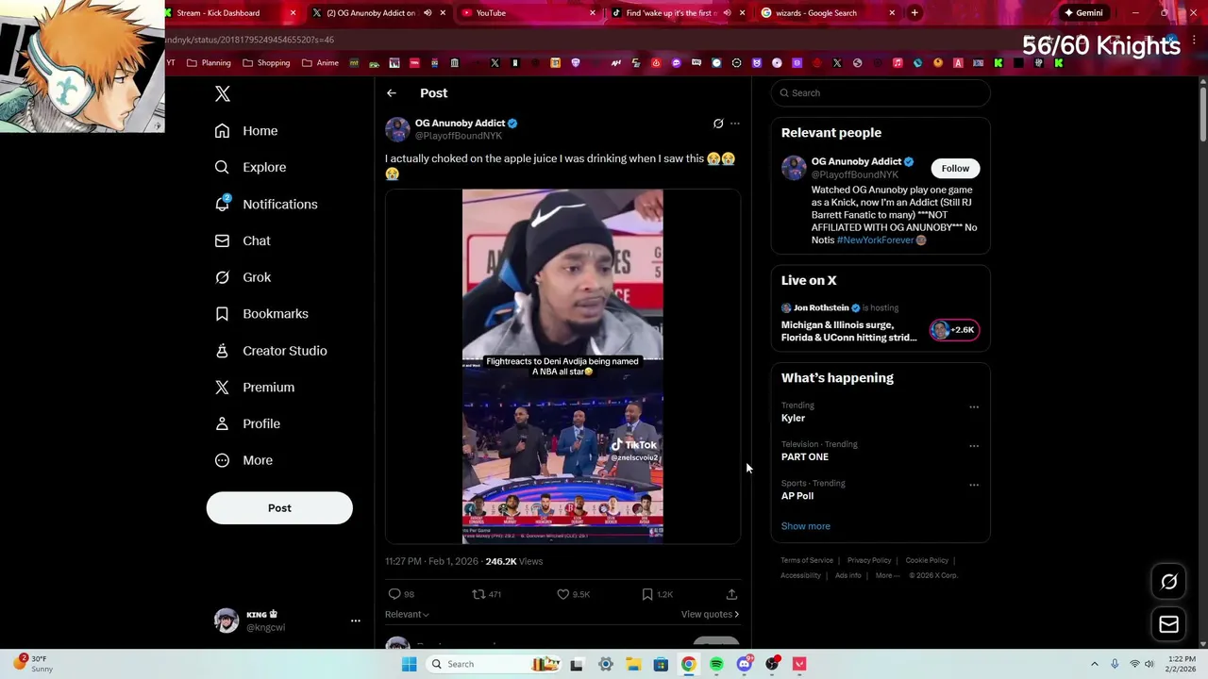This screenshot has height=679, width=1208.
Task: Click the X logo above Home
Action: pyautogui.click(x=223, y=93)
